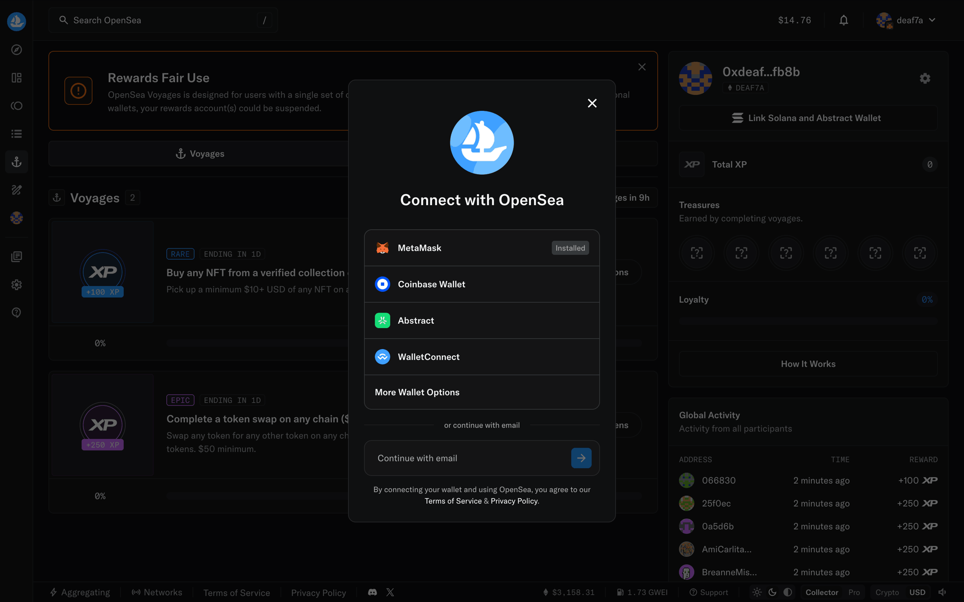964x602 pixels.
Task: Click the $14.76 wallet balance
Action: click(x=794, y=20)
